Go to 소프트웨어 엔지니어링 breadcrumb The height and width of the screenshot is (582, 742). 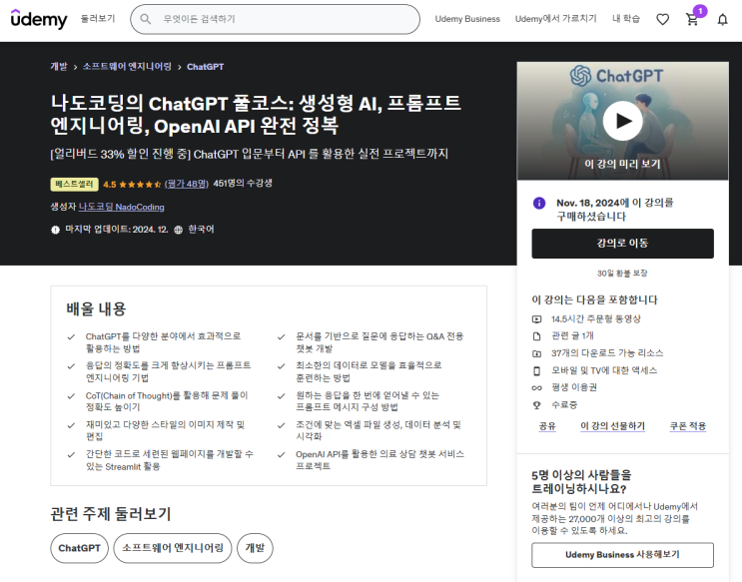[x=127, y=67]
